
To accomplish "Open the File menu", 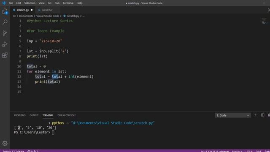I will tap(11, 3).
